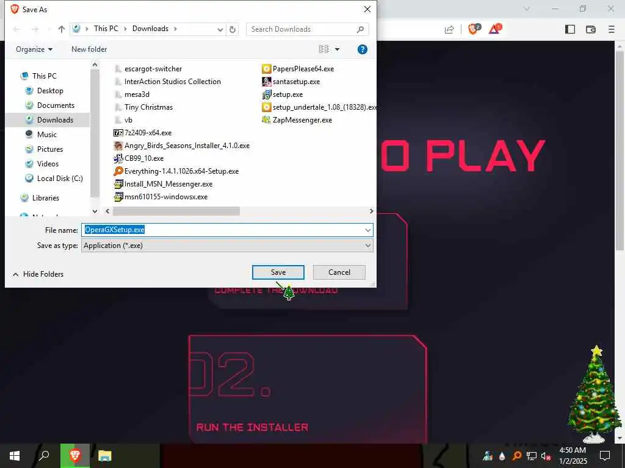Image resolution: width=625 pixels, height=468 pixels.
Task: Click Downloads in the address breadcrumb
Action: 150,29
